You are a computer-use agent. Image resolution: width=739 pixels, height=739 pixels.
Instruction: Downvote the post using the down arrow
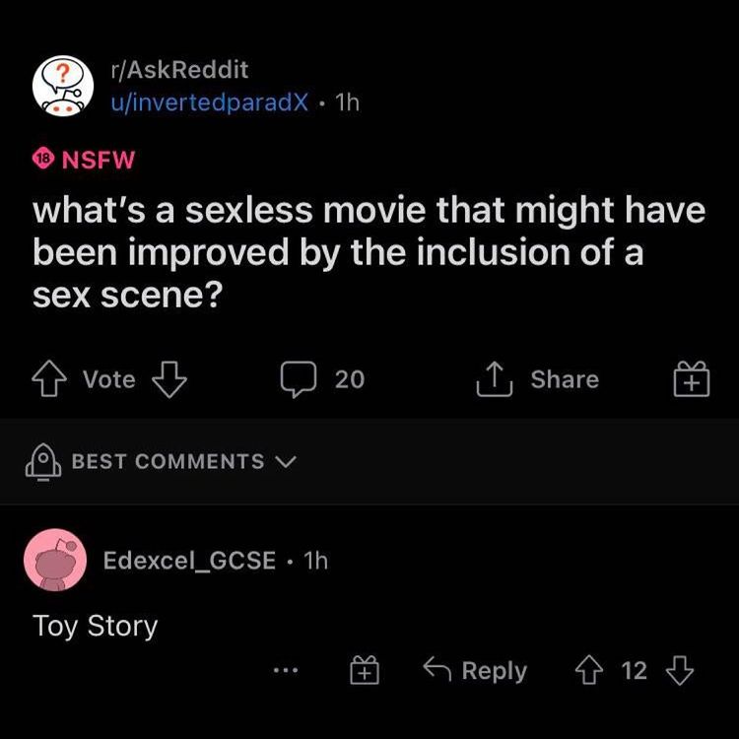(168, 379)
